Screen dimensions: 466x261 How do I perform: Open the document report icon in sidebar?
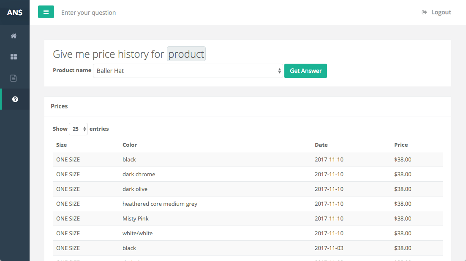(x=14, y=78)
